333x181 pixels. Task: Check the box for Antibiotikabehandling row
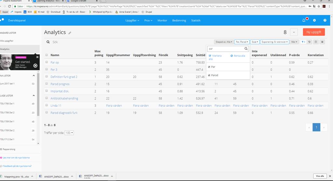[47, 98]
